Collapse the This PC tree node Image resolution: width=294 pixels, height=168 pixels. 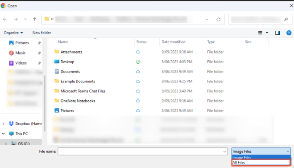tap(4, 134)
